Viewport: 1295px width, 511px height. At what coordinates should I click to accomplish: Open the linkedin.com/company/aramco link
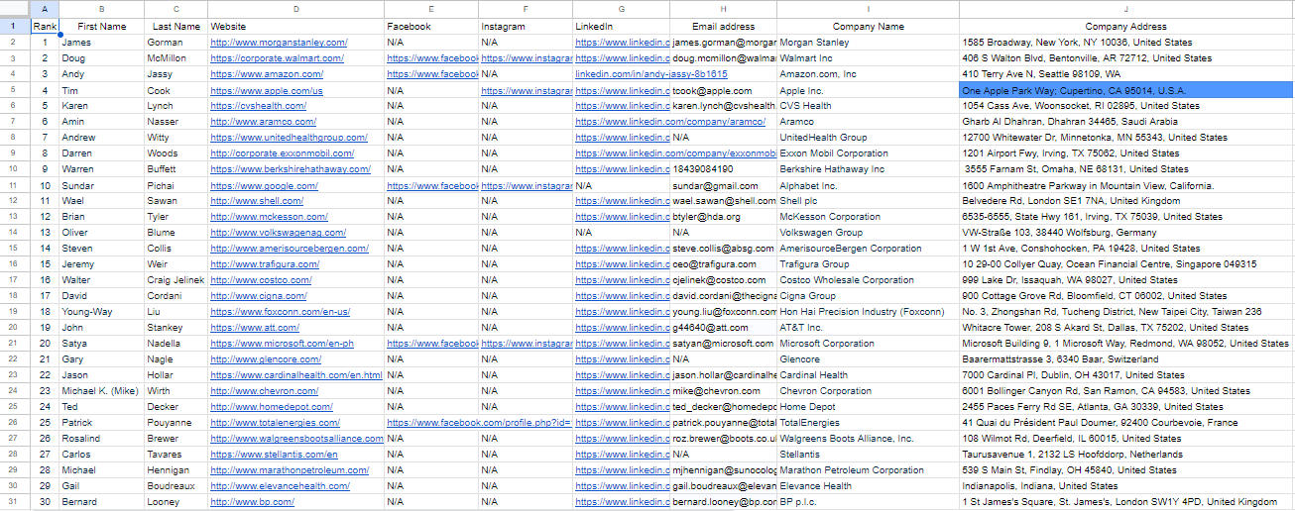[x=670, y=122]
